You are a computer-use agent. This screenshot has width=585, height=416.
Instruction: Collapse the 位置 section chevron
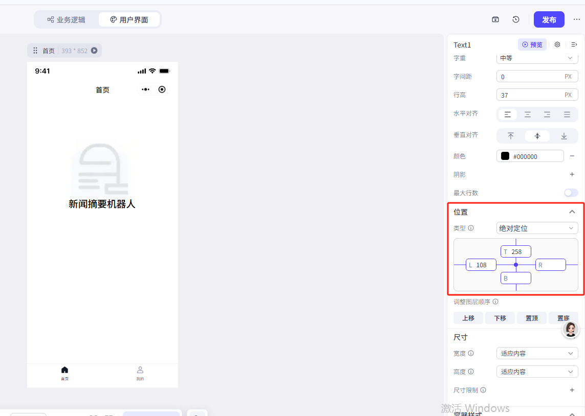pyautogui.click(x=572, y=212)
